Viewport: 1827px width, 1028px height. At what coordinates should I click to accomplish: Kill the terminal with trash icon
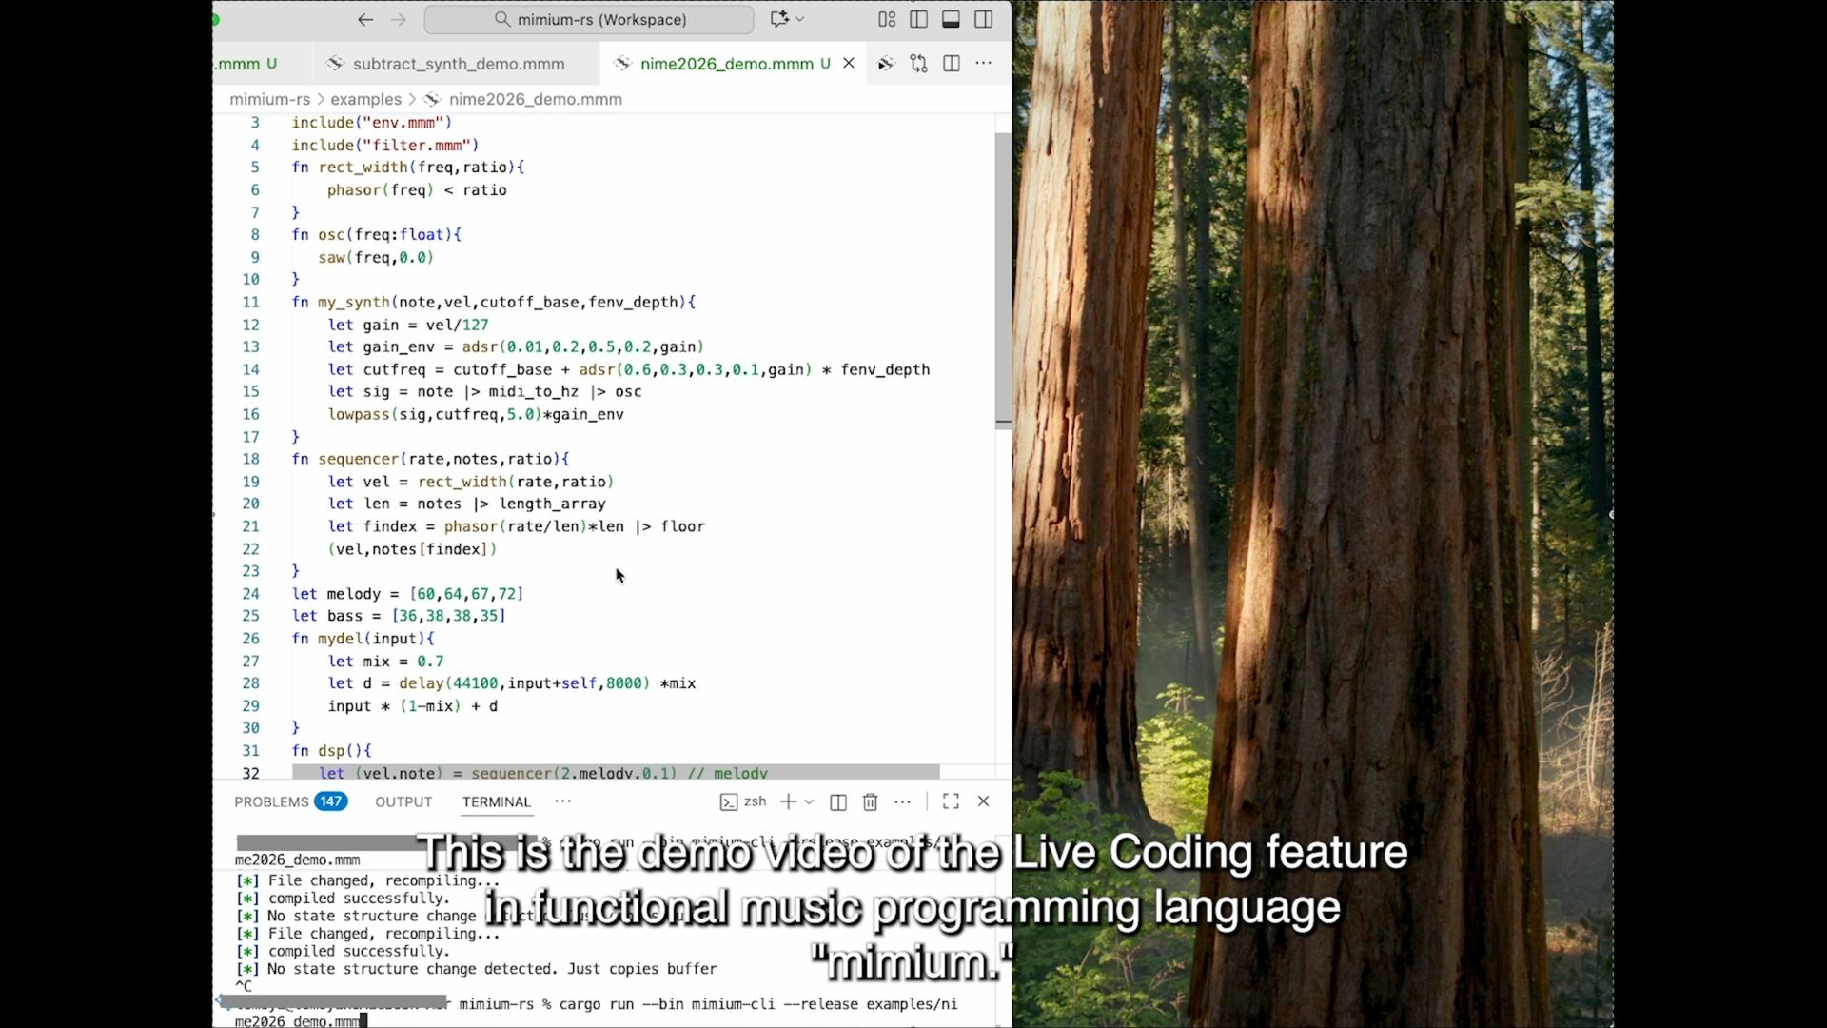coord(870,802)
